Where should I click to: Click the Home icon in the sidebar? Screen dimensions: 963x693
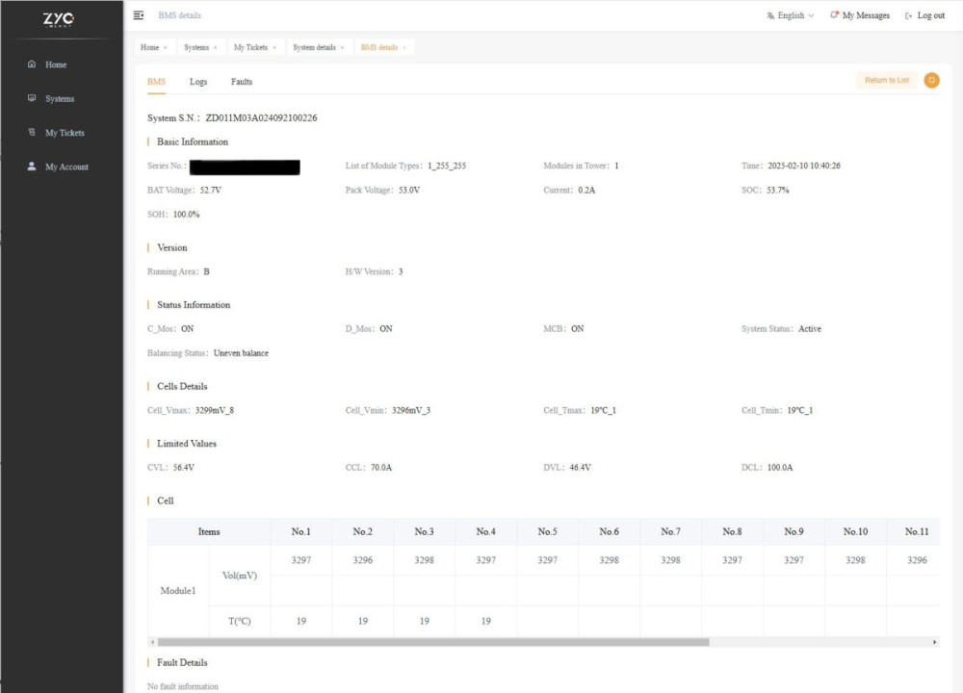pos(32,64)
